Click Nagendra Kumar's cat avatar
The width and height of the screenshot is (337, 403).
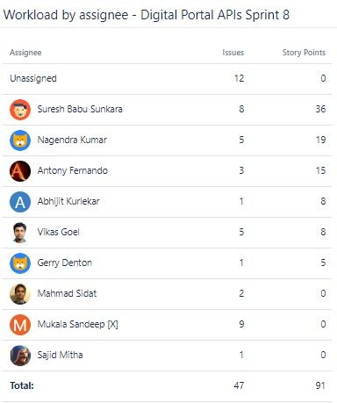point(20,140)
